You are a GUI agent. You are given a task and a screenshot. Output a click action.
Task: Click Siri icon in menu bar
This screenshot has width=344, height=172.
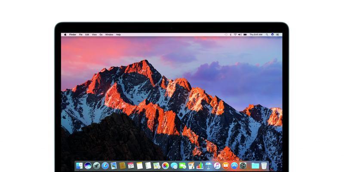point(273,34)
